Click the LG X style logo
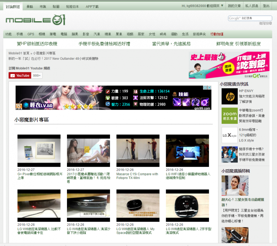Screen dimensions: 277x246 click(229, 135)
